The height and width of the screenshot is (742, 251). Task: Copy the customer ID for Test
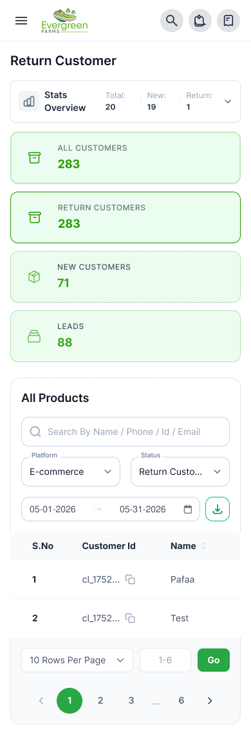[131, 618]
